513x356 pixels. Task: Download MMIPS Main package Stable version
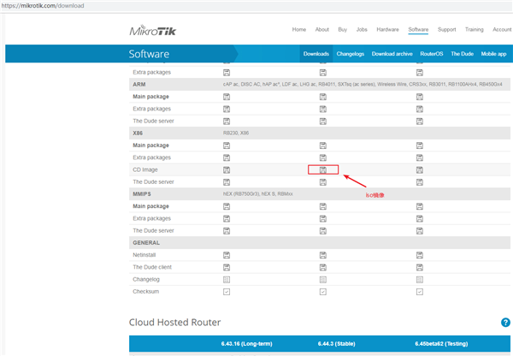[323, 206]
